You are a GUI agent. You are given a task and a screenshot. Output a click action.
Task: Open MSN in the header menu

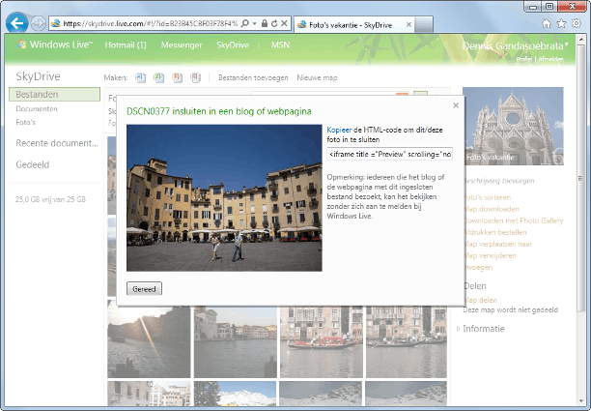pyautogui.click(x=280, y=44)
